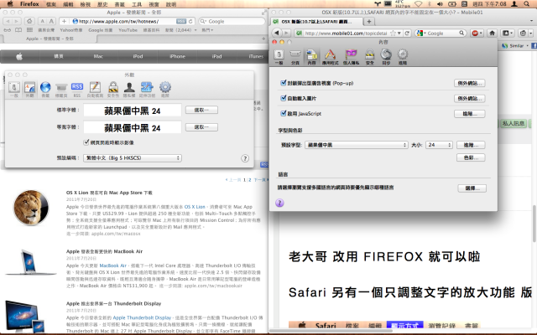Open new tab in Firefox
This screenshot has width=537, height=335.
coord(369,22)
